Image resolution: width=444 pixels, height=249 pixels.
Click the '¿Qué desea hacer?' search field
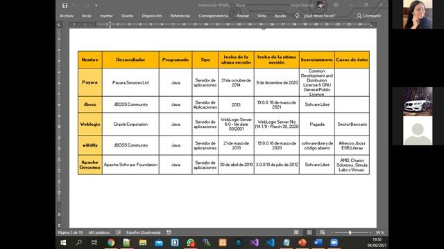click(x=319, y=16)
